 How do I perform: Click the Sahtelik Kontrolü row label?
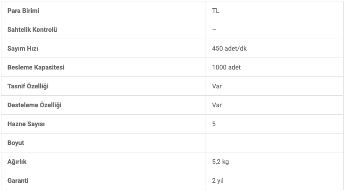point(32,29)
